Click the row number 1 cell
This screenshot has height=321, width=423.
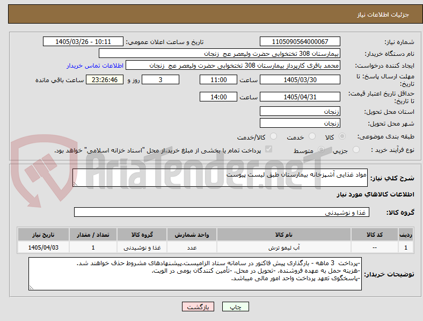[x=406, y=247]
